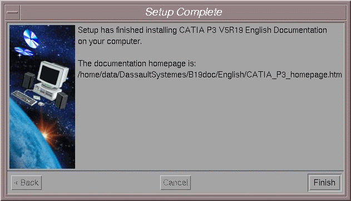Click the computer monitor in the picture
The height and width of the screenshot is (201, 351).
click(52, 75)
